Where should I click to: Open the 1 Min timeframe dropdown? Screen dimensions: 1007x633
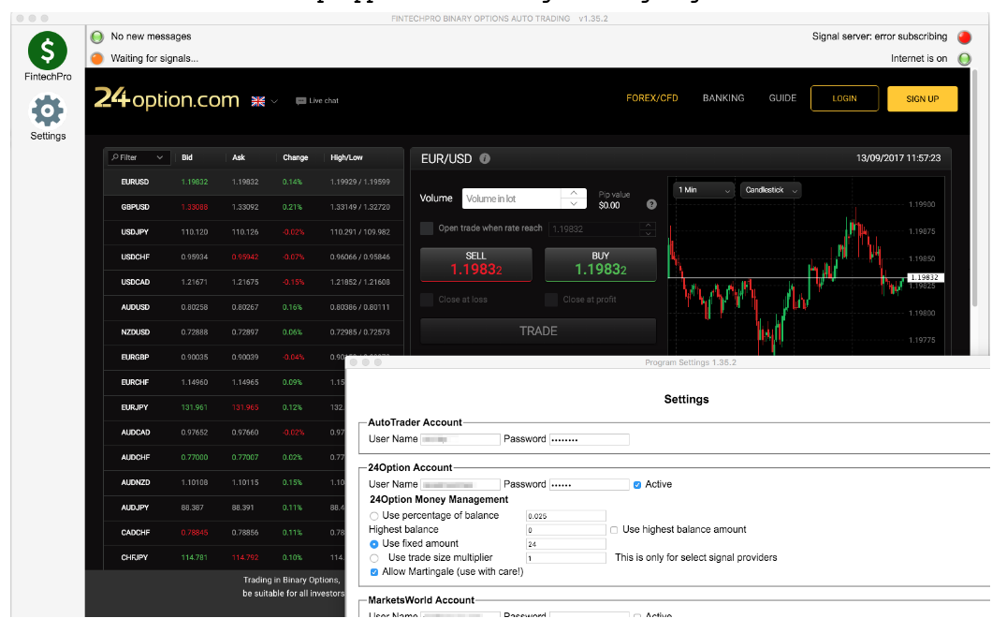click(703, 190)
